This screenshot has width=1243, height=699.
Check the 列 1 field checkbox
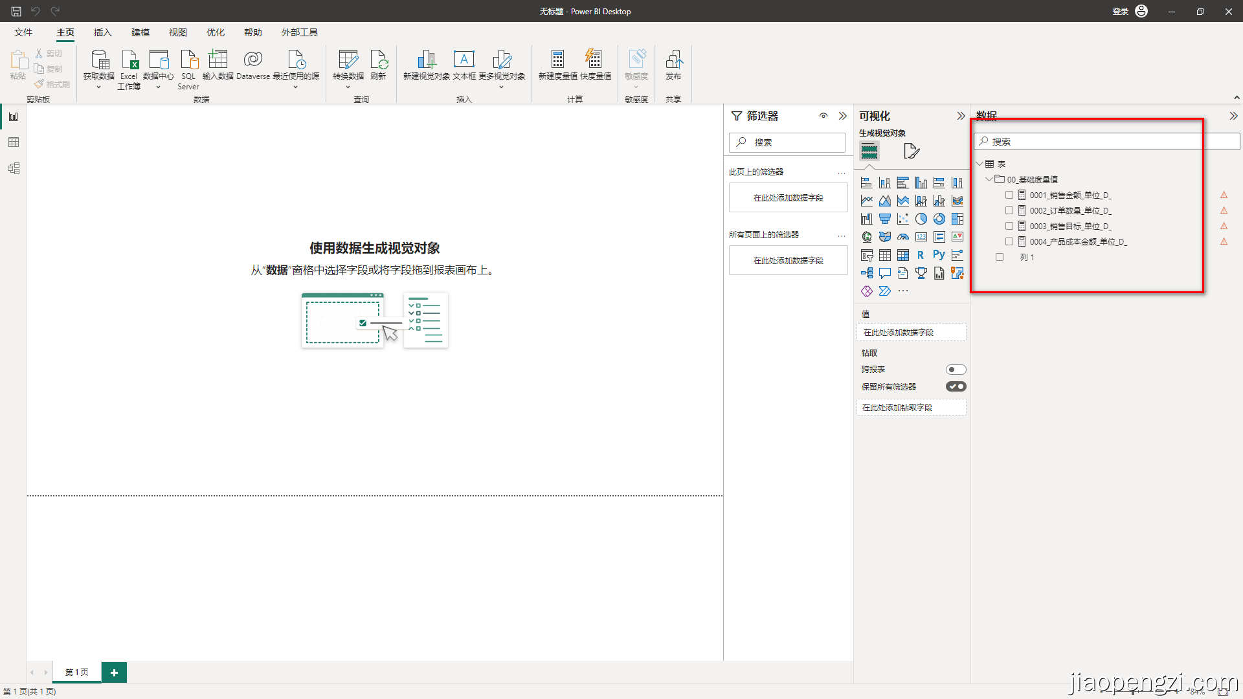pos(1000,257)
